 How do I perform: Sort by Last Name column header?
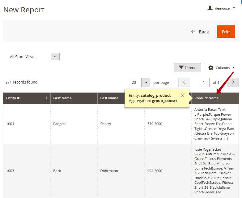pyautogui.click(x=109, y=98)
